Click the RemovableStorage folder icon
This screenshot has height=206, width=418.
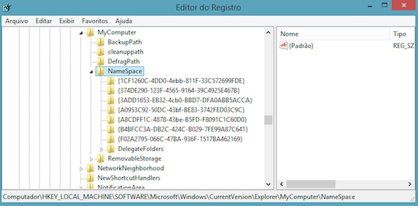click(101, 159)
